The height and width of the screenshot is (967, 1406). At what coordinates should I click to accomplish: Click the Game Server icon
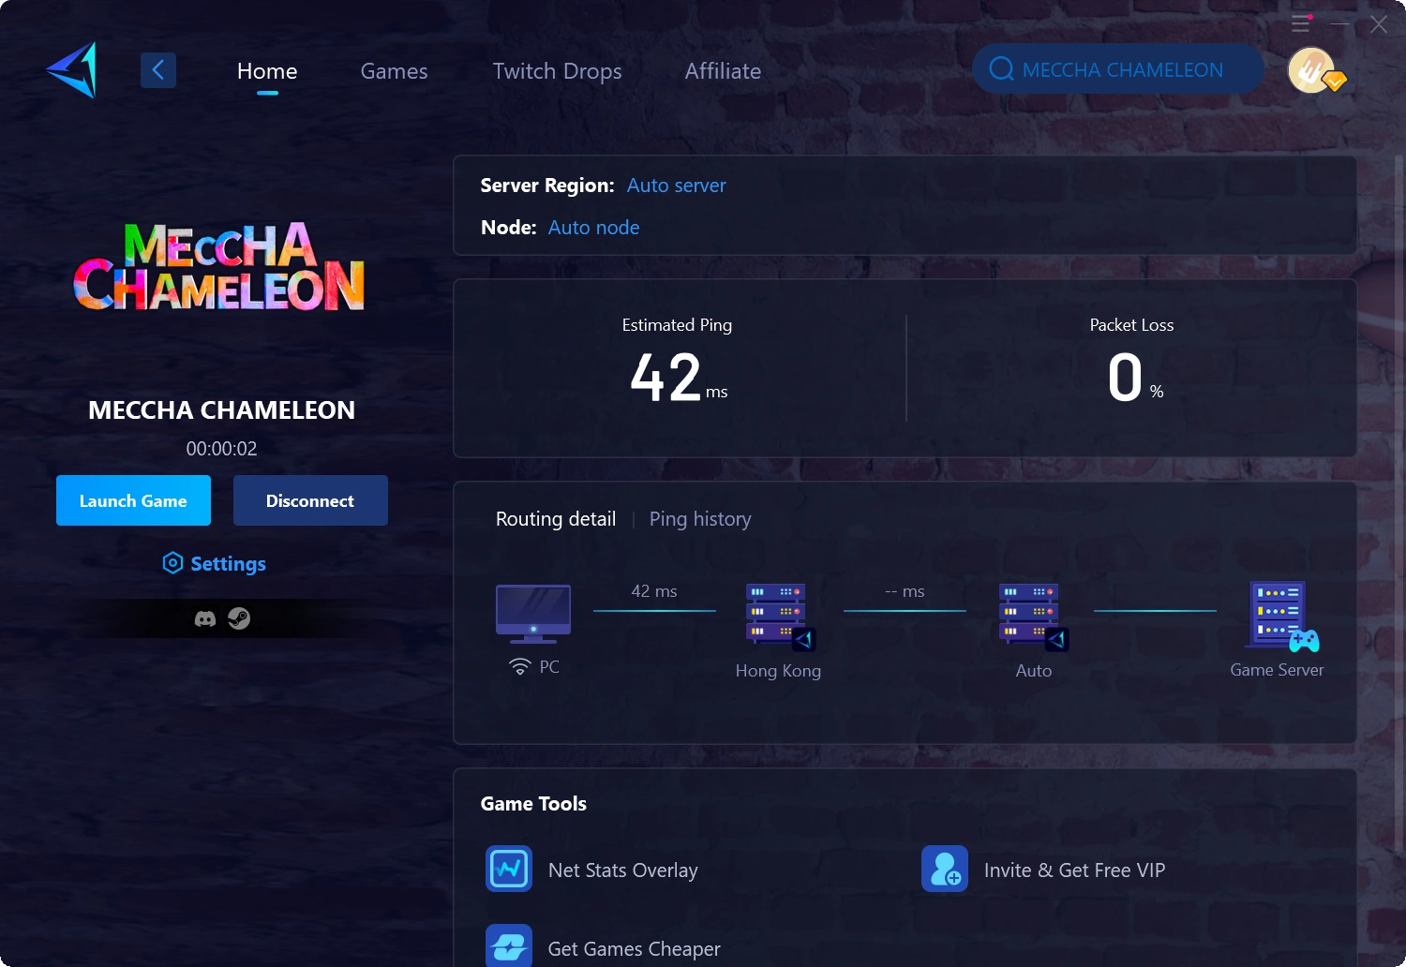click(1280, 616)
